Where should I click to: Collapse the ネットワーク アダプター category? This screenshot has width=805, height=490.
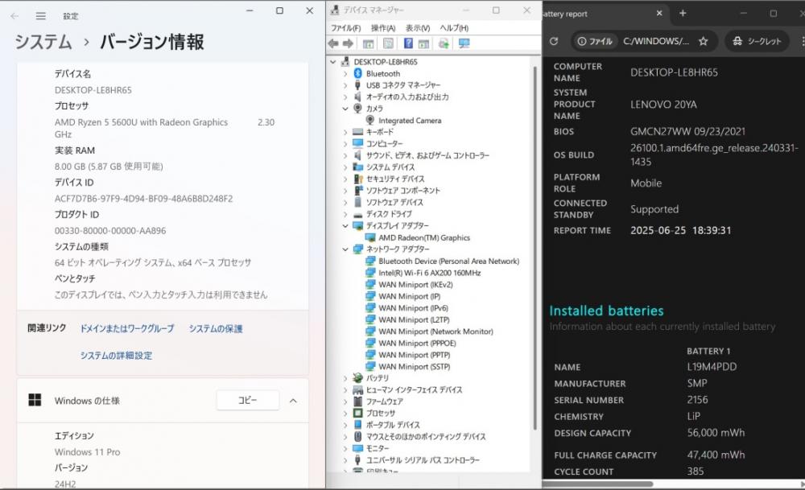[345, 249]
